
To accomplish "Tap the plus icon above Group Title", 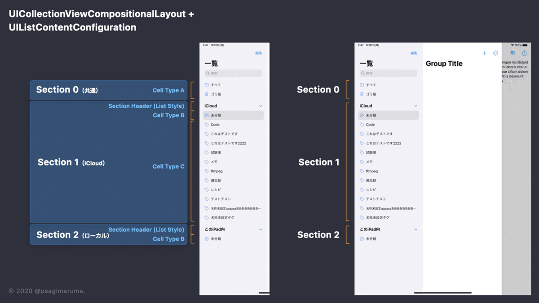I will click(x=484, y=53).
